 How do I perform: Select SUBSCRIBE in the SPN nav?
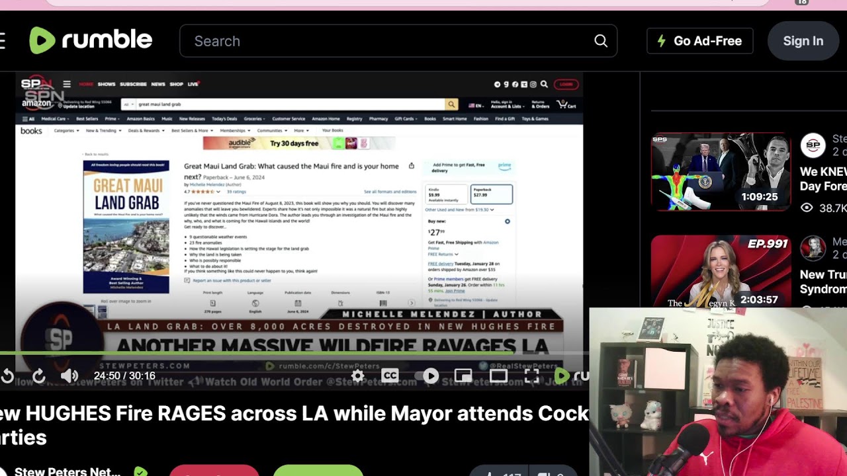point(133,85)
